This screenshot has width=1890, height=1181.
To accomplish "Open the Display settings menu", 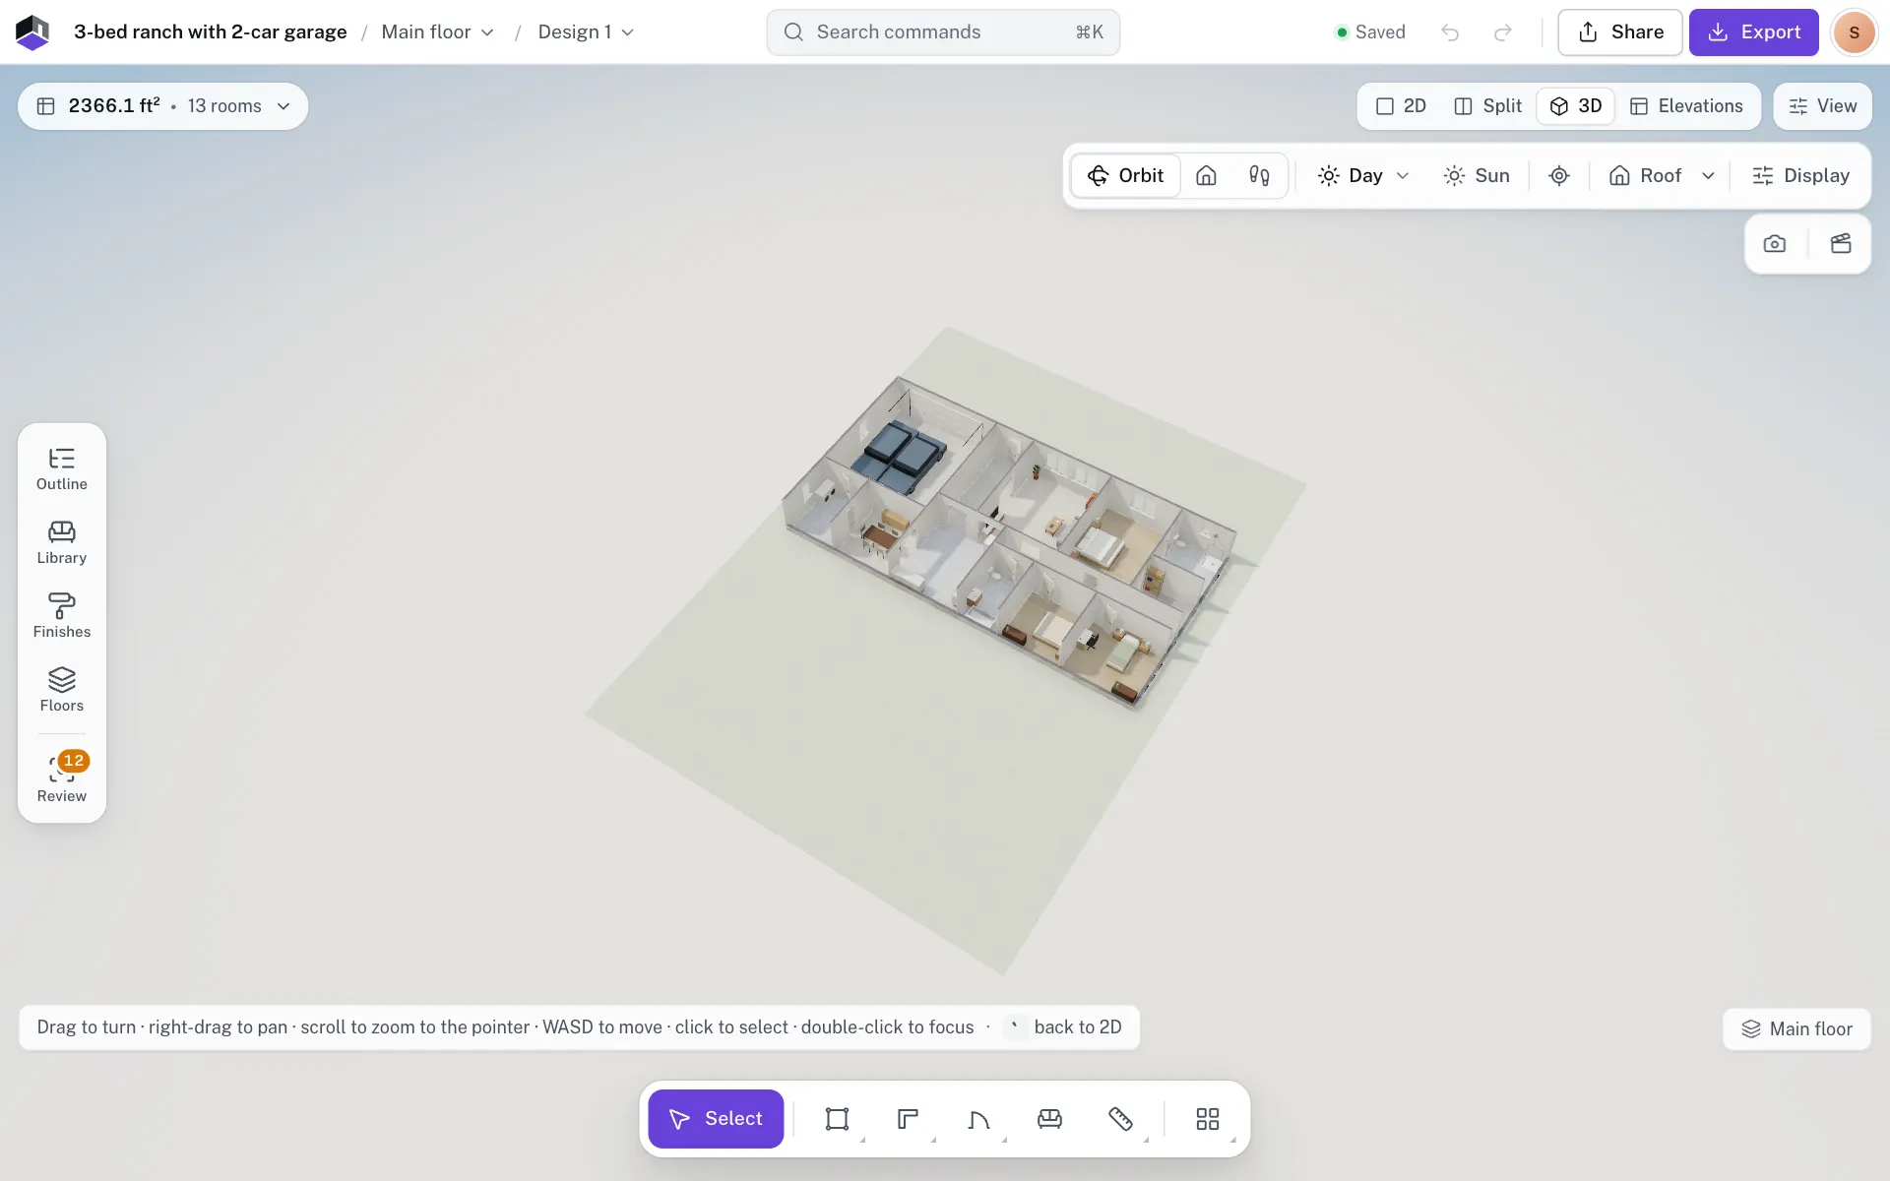I will tap(1800, 176).
